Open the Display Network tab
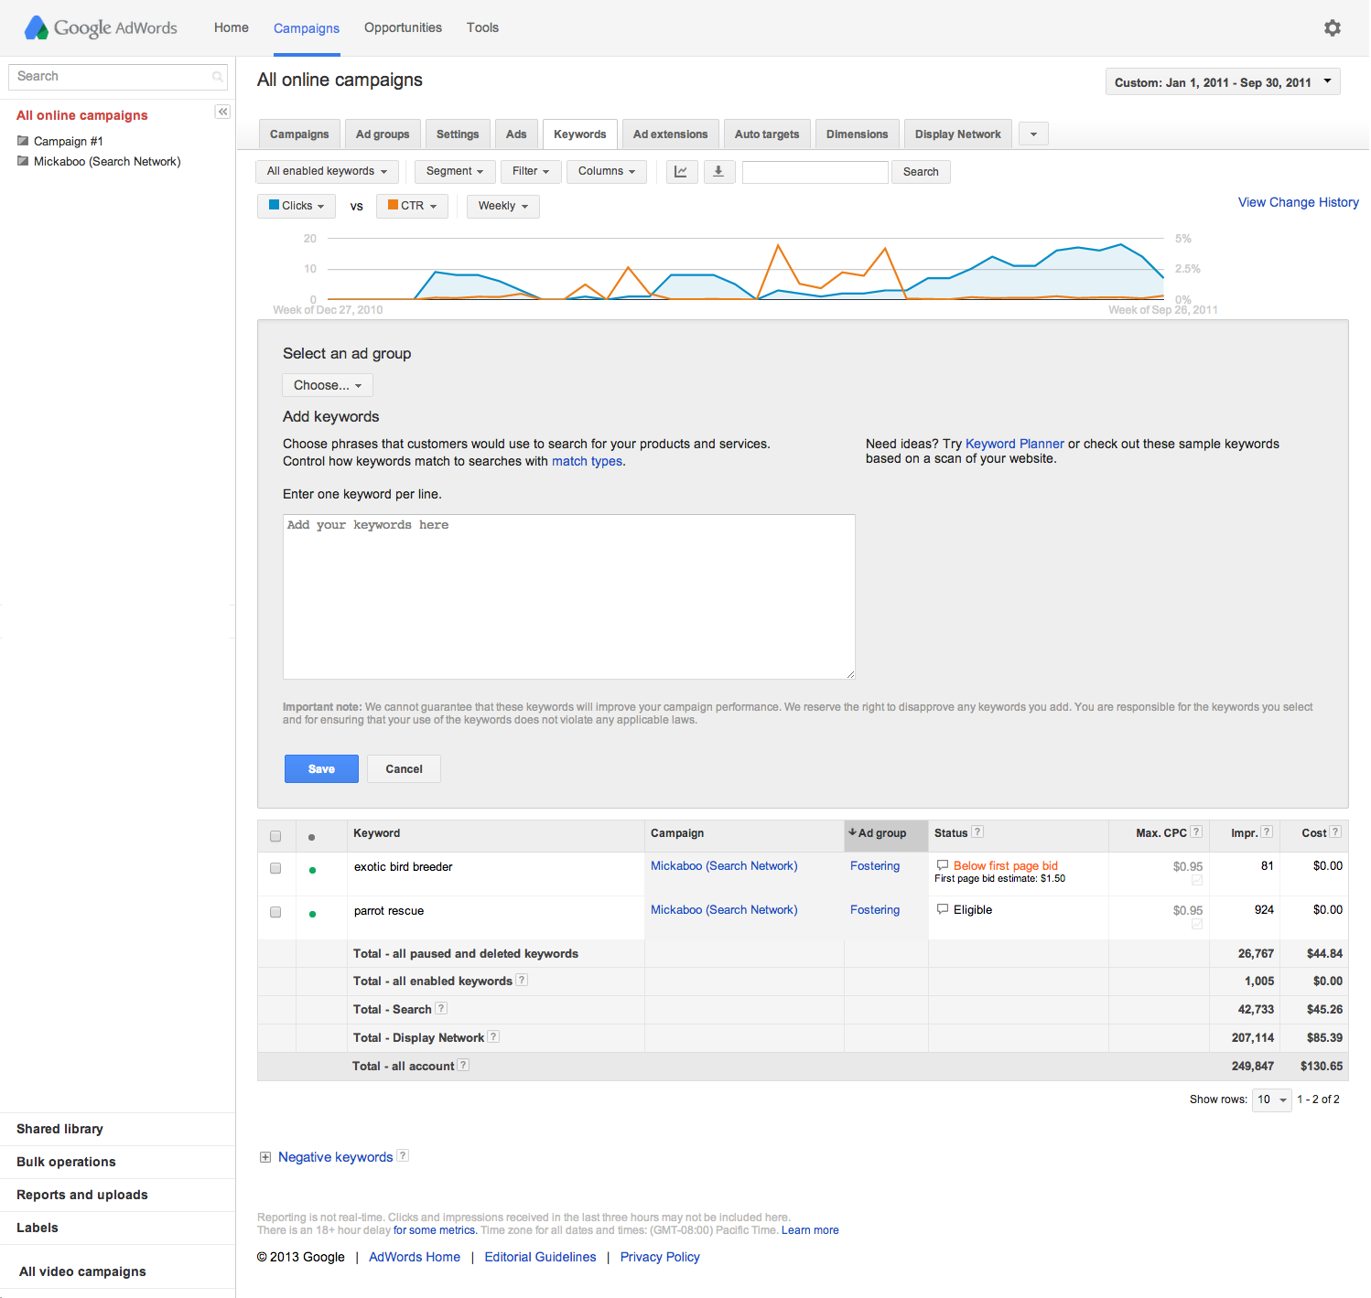Viewport: 1371px width, 1298px height. (958, 134)
